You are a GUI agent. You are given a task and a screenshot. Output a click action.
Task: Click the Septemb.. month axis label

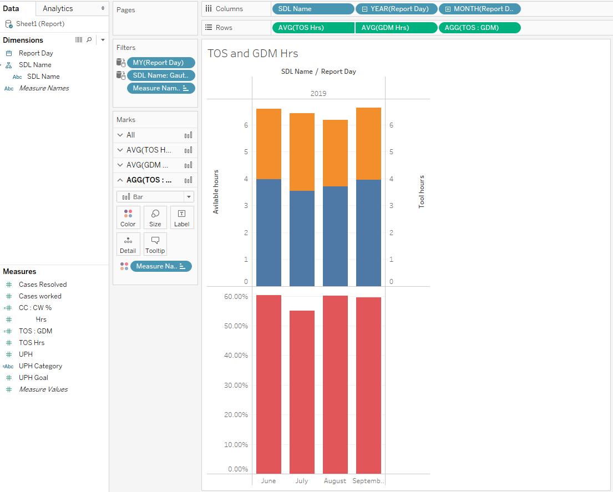pyautogui.click(x=368, y=481)
